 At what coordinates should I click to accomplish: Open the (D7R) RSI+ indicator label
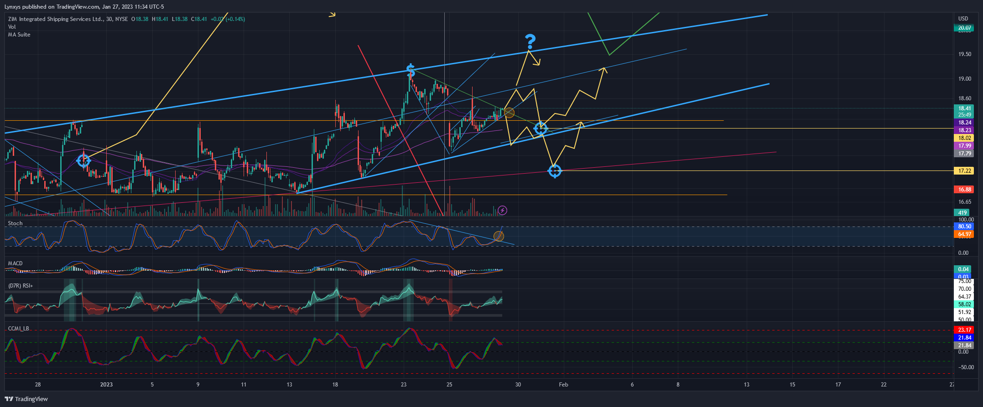click(x=21, y=286)
